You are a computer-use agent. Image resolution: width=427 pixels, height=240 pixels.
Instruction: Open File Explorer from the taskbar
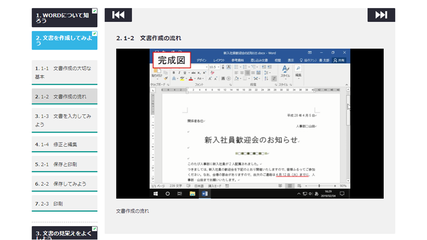click(x=192, y=194)
